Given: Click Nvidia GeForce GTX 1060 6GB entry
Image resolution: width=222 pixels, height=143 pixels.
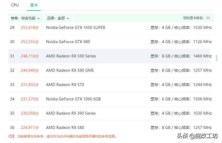Looking at the screenshot, I should point(73,99).
